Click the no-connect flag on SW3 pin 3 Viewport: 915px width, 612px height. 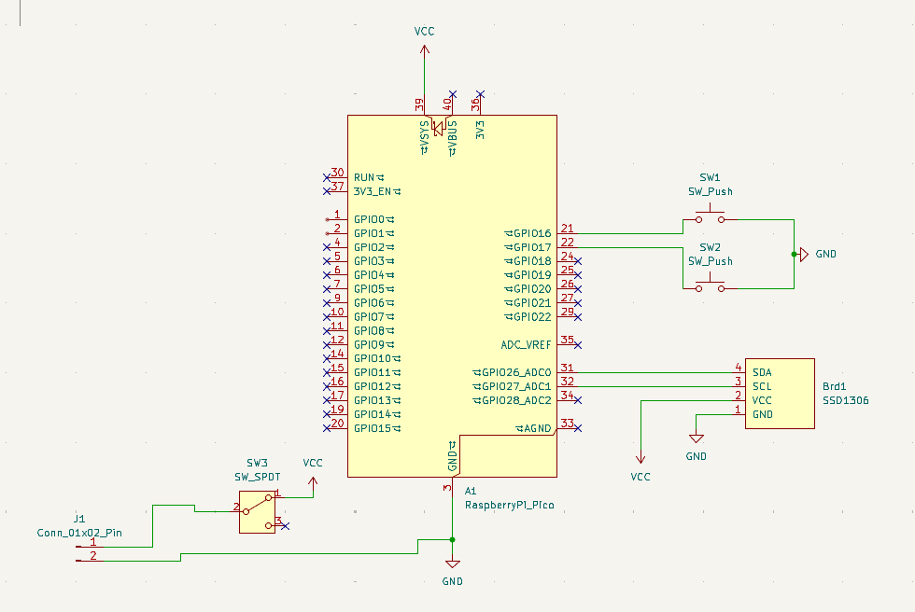pos(285,526)
